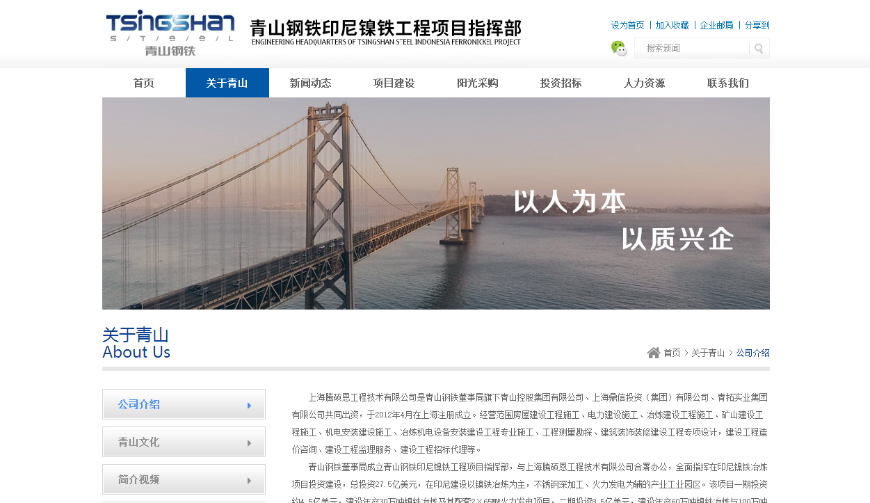Click the home icon in the breadcrumb

coord(654,353)
